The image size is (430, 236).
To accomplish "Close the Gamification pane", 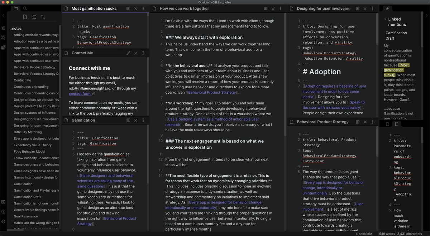I will click(135, 120).
